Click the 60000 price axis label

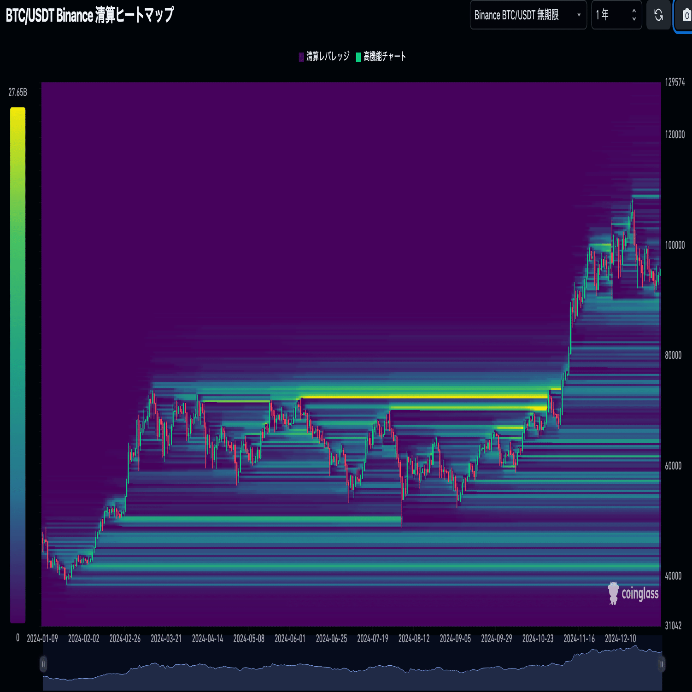pyautogui.click(x=673, y=466)
